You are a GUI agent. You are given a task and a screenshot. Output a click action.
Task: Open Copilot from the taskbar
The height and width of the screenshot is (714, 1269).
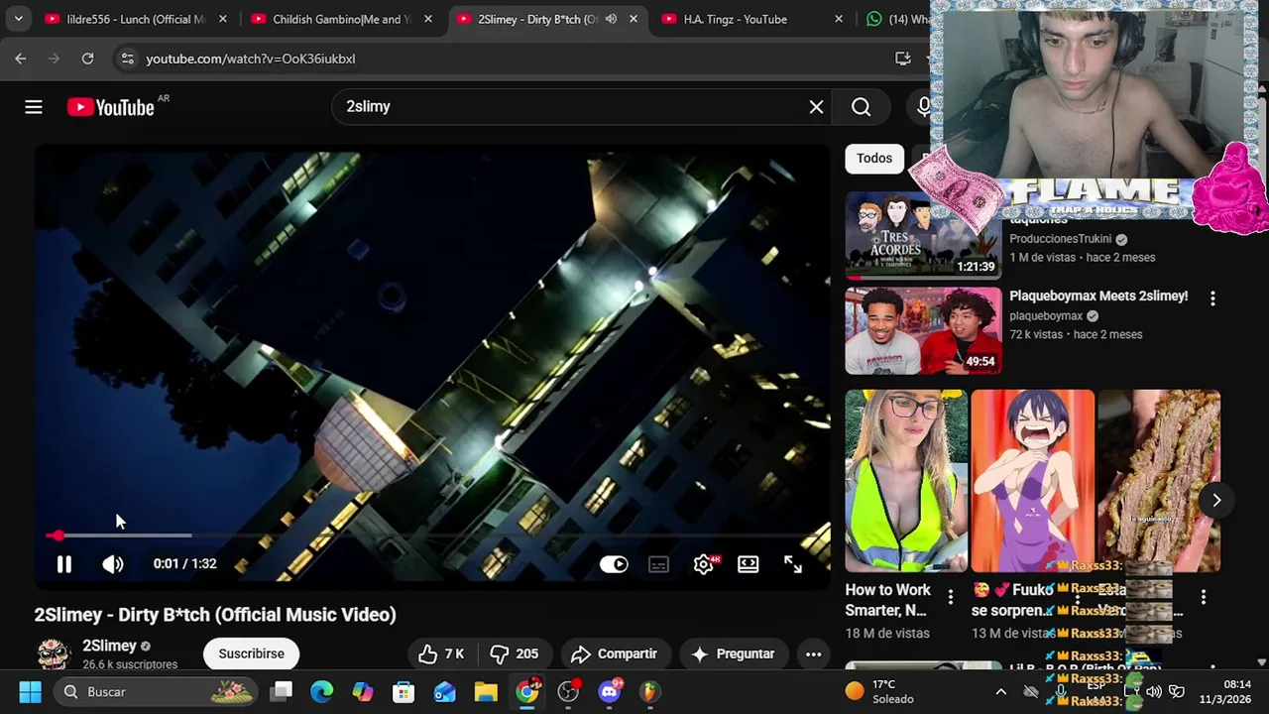tap(363, 691)
